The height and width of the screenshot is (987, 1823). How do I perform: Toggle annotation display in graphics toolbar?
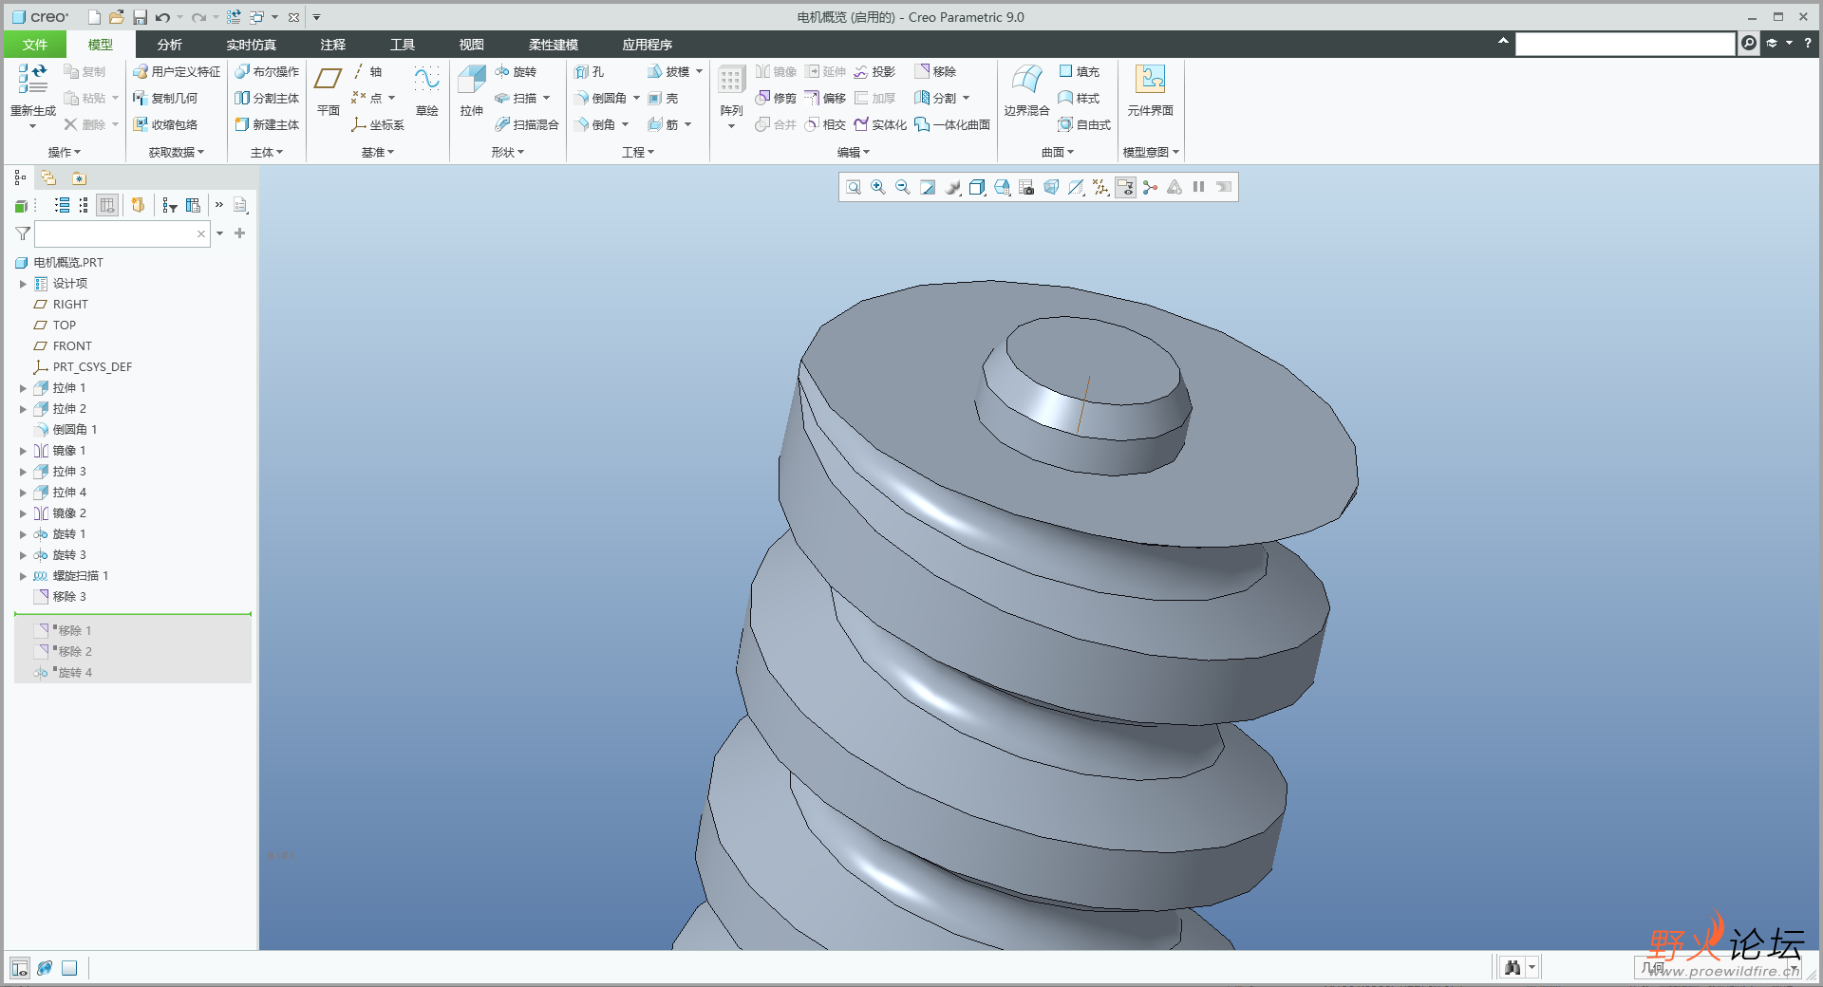click(1125, 187)
